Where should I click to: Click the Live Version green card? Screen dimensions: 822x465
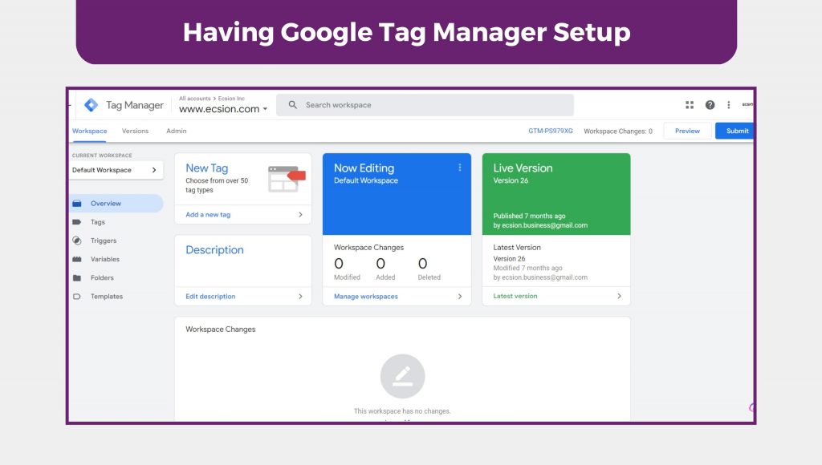pos(556,194)
